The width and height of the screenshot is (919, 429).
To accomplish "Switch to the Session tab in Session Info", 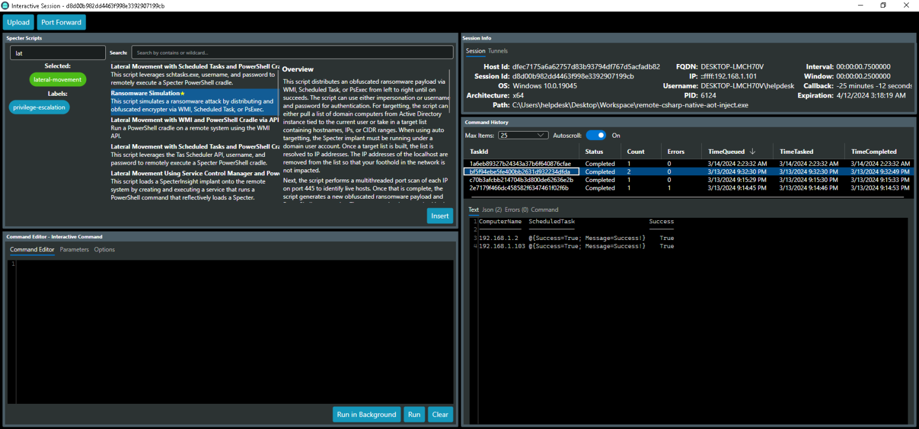I will (476, 51).
